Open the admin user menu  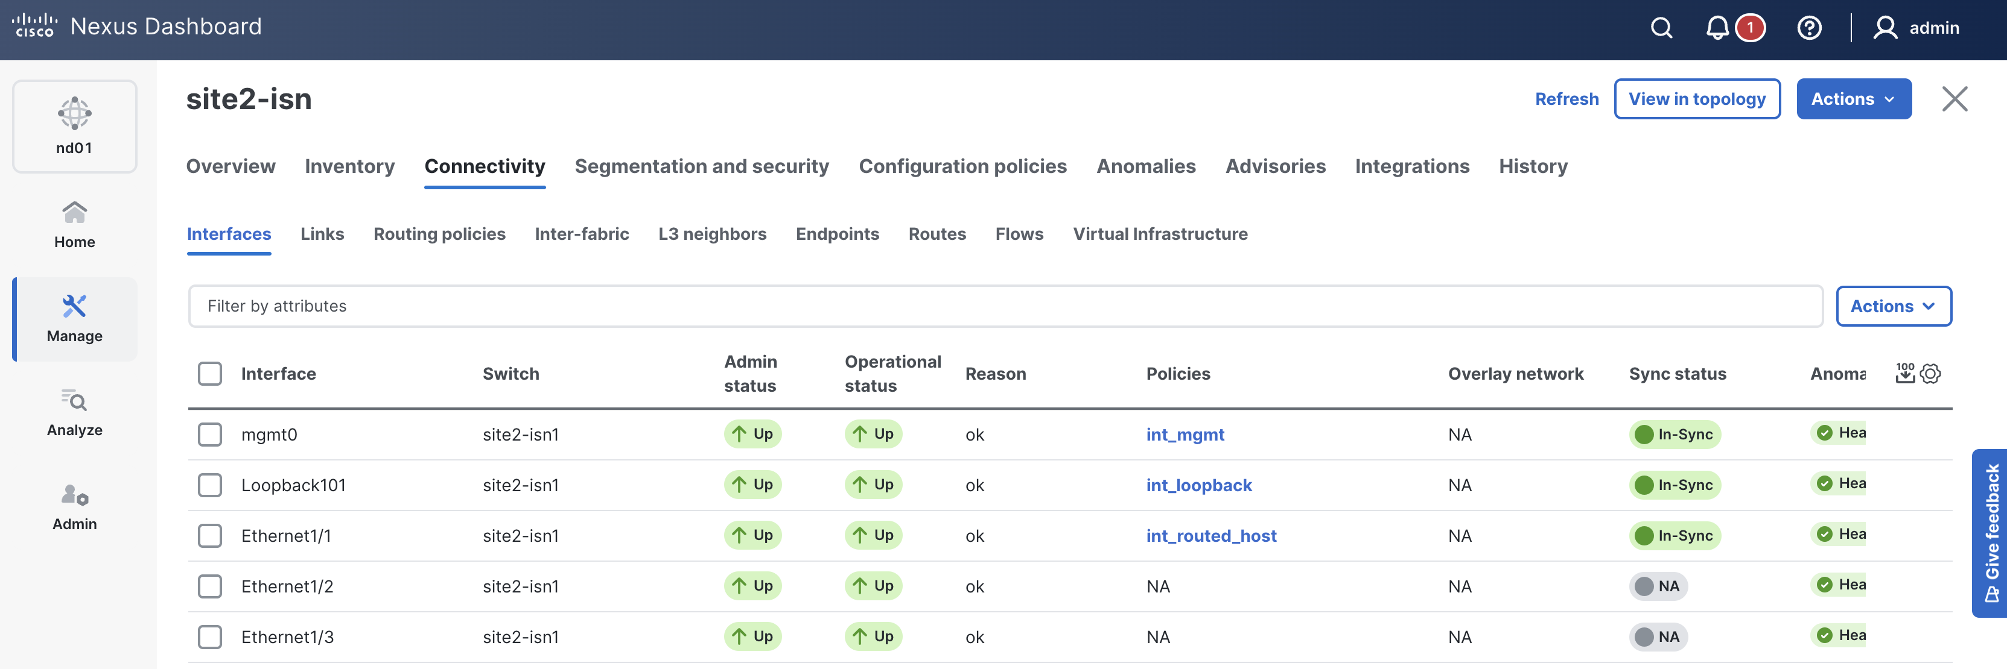click(1916, 28)
